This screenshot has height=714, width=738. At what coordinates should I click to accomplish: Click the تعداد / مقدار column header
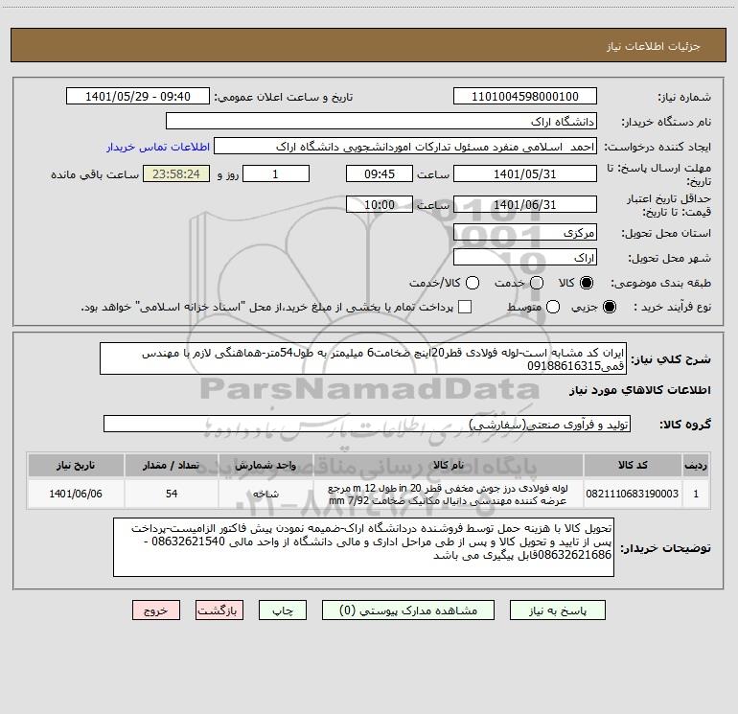(x=172, y=466)
